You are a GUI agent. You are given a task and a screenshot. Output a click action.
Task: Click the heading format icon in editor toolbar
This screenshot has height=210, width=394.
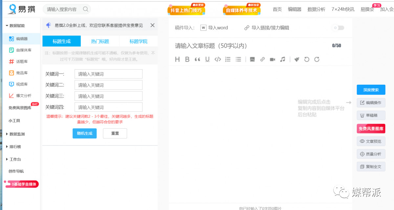pyautogui.click(x=177, y=59)
